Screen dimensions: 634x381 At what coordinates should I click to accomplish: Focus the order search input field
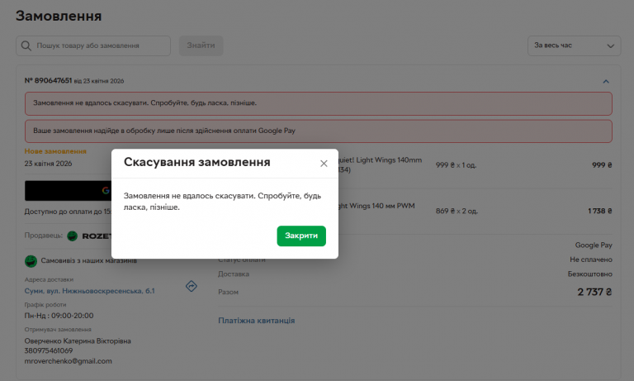[x=93, y=45]
